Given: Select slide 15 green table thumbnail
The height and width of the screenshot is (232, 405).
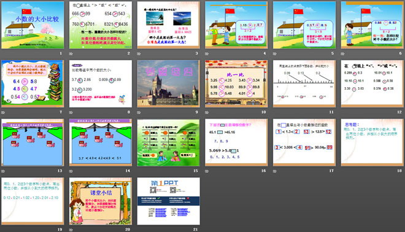Looking at the screenshot, I should pos(168,142).
